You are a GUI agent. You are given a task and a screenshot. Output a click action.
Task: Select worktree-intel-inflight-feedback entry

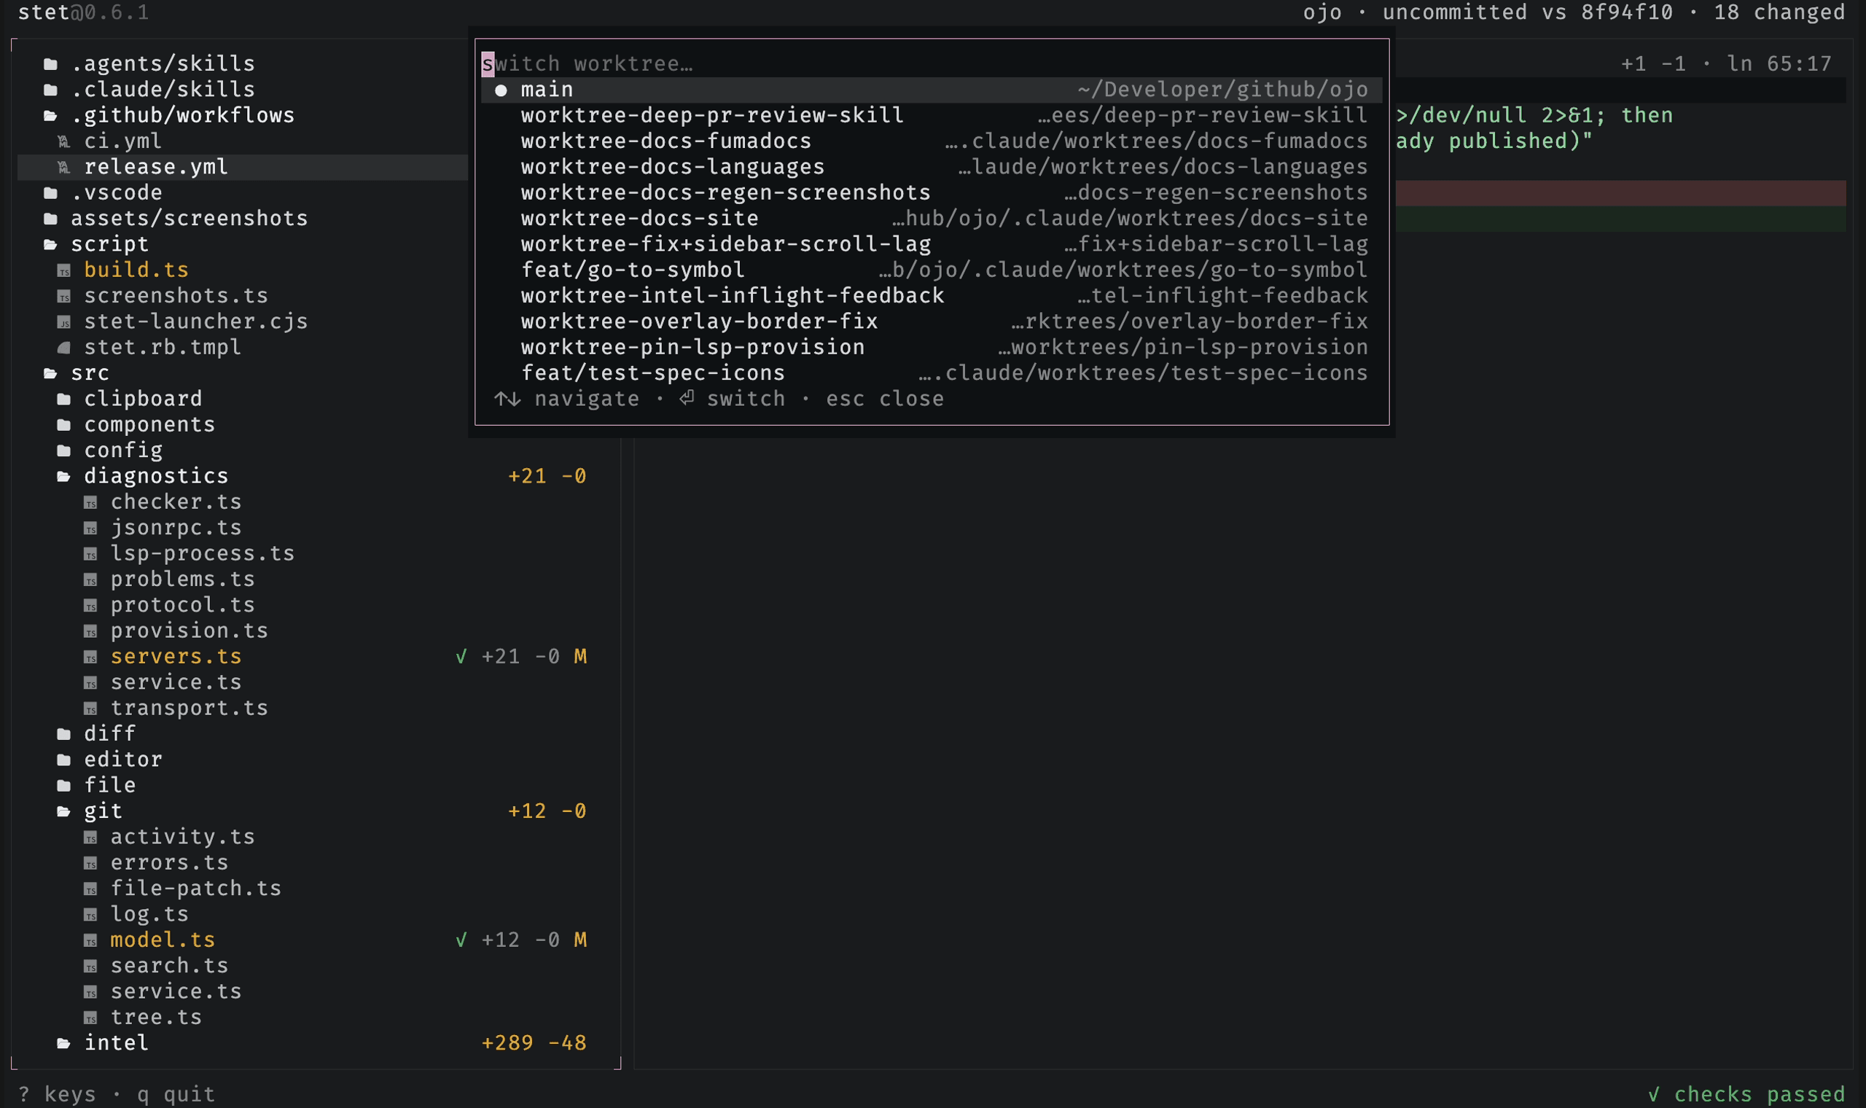point(932,297)
